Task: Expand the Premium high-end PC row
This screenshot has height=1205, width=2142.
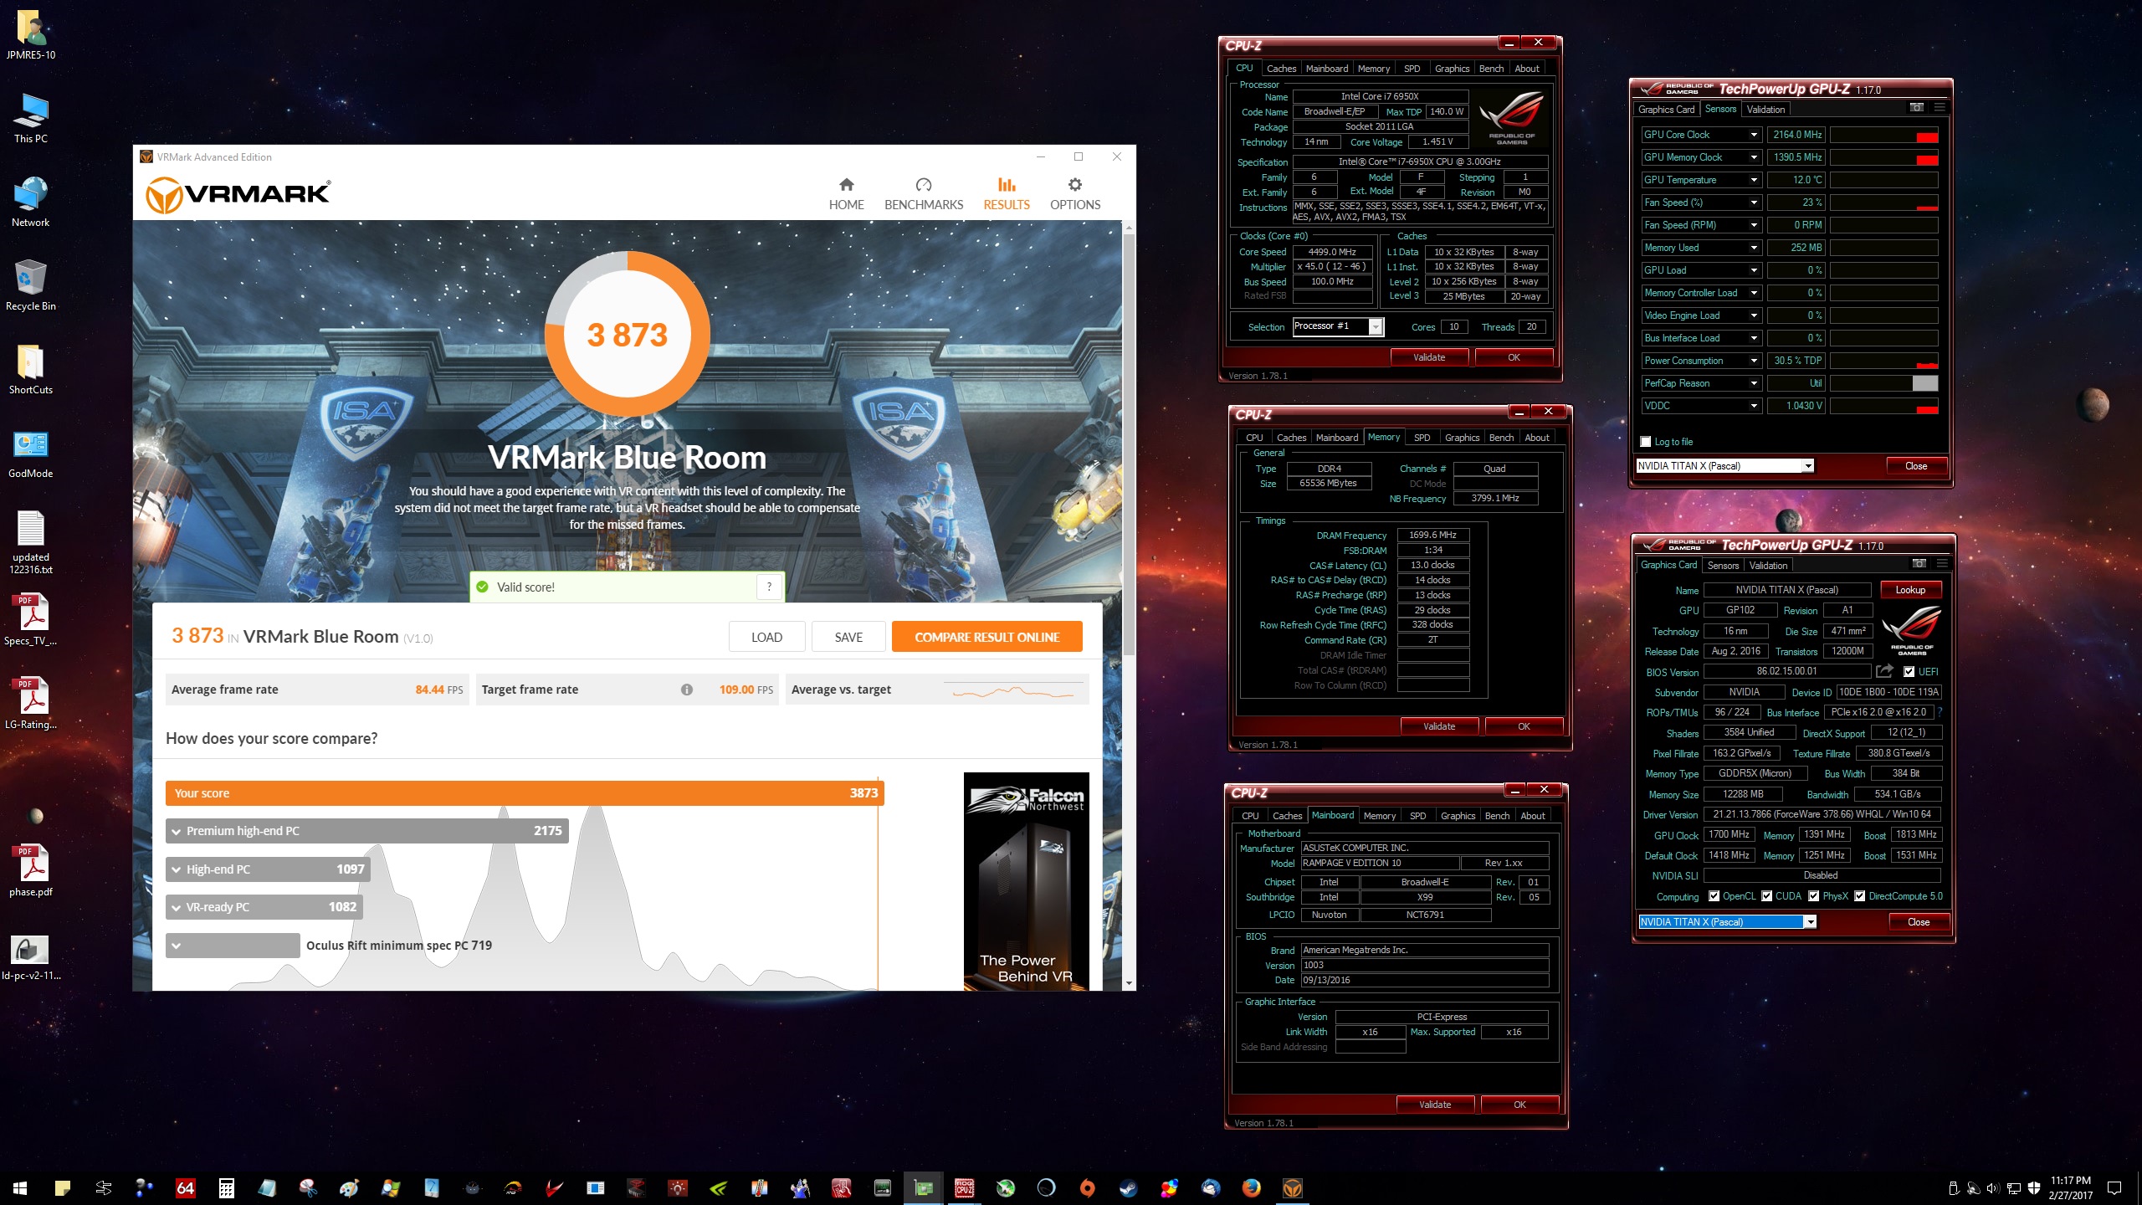Action: [177, 831]
